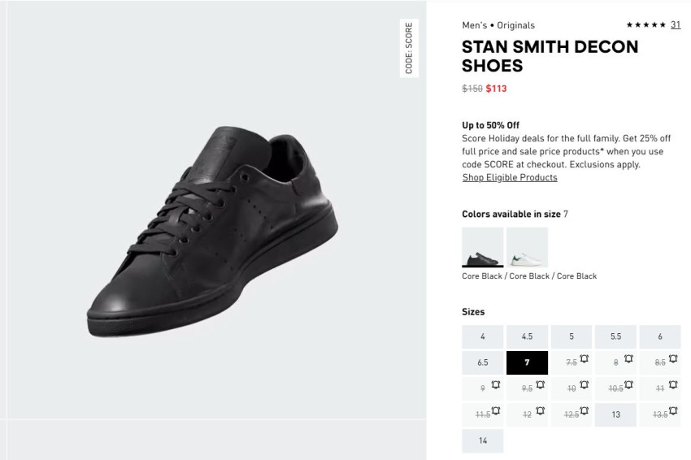
Task: Select size 5.5
Action: (615, 336)
